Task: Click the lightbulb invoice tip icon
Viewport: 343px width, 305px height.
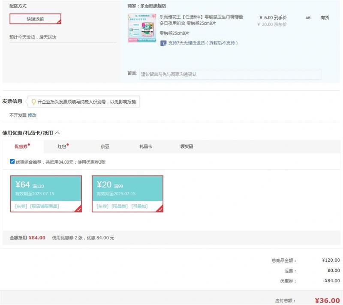Action: pyautogui.click(x=33, y=102)
